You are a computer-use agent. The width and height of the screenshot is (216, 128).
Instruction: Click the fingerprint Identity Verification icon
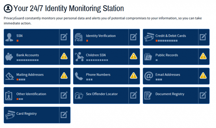79,37
